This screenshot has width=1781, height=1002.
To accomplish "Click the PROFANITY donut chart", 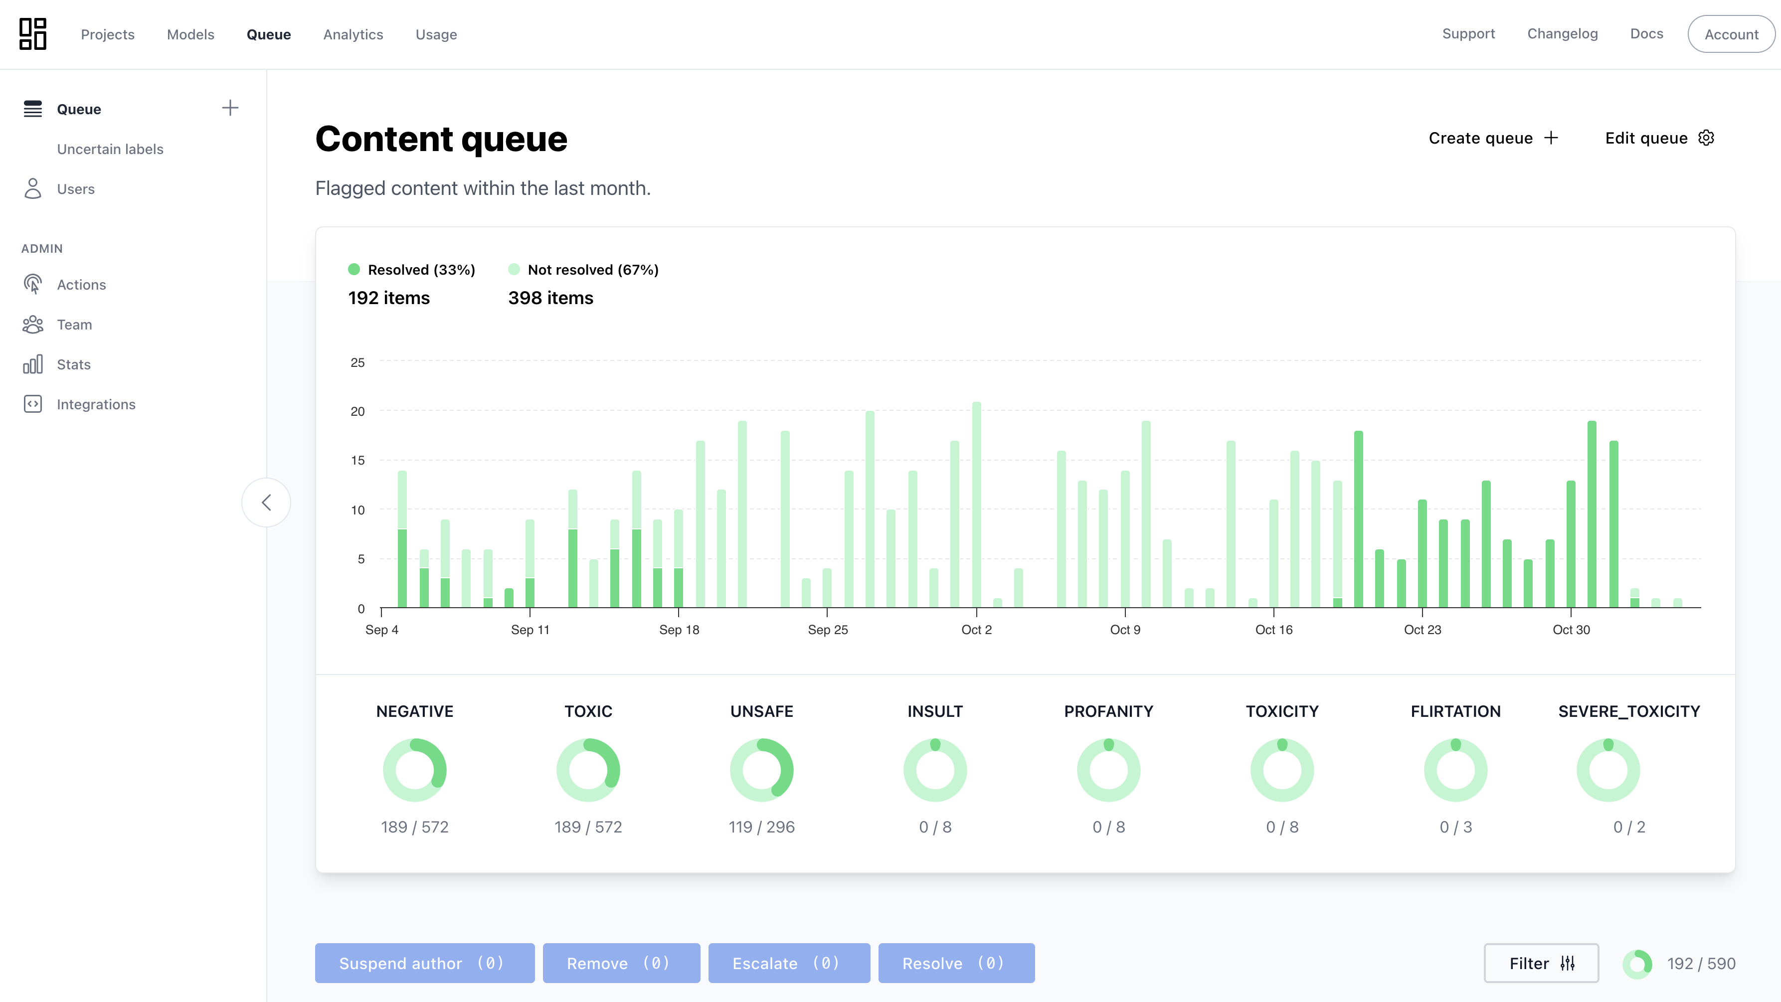I will pyautogui.click(x=1109, y=770).
